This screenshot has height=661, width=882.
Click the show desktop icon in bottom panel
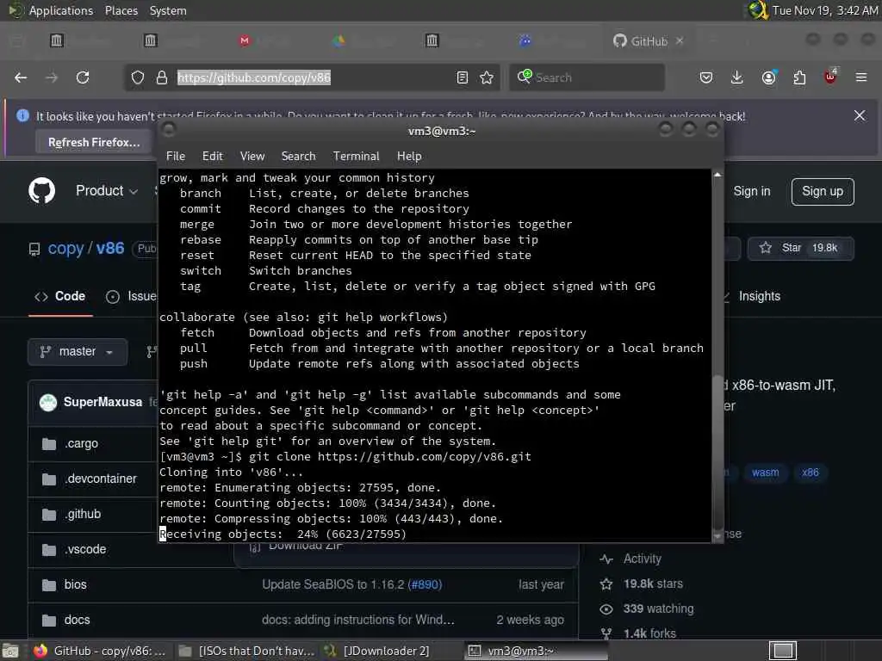[9, 651]
